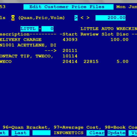Select start value 20111
Image resolution: width=137 pixels, height=137 pixels.
coord(70,51)
